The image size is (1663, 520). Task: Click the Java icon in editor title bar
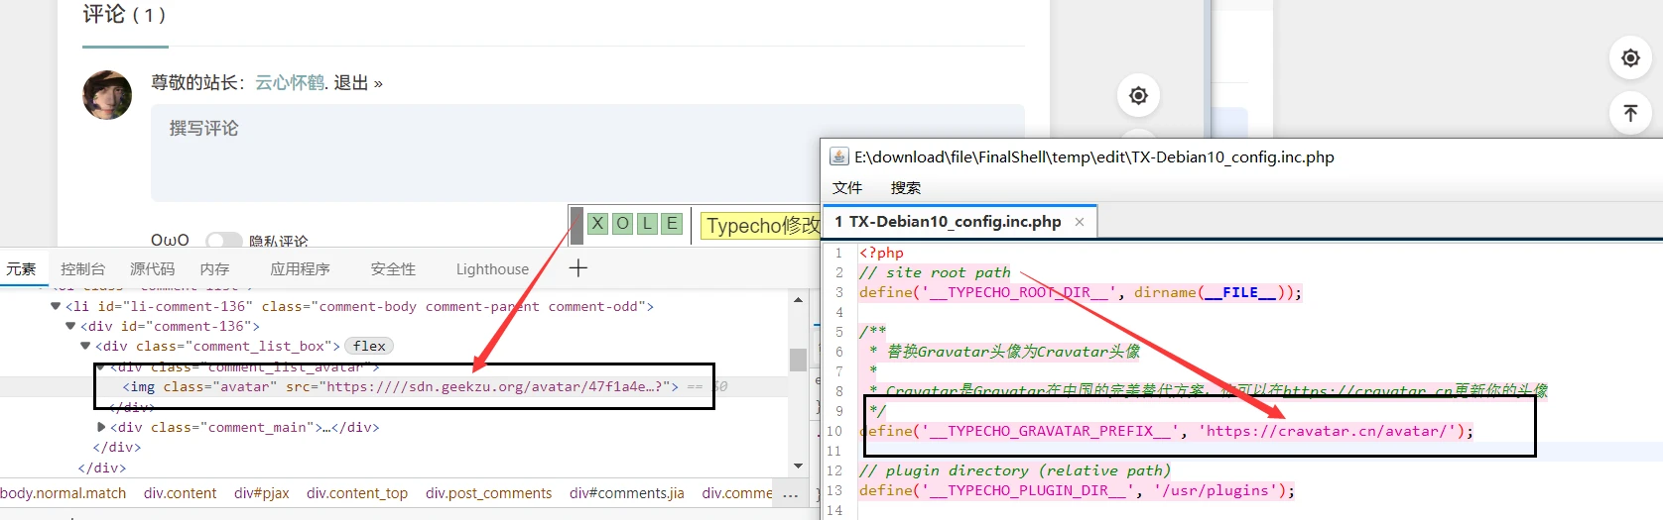pos(838,156)
